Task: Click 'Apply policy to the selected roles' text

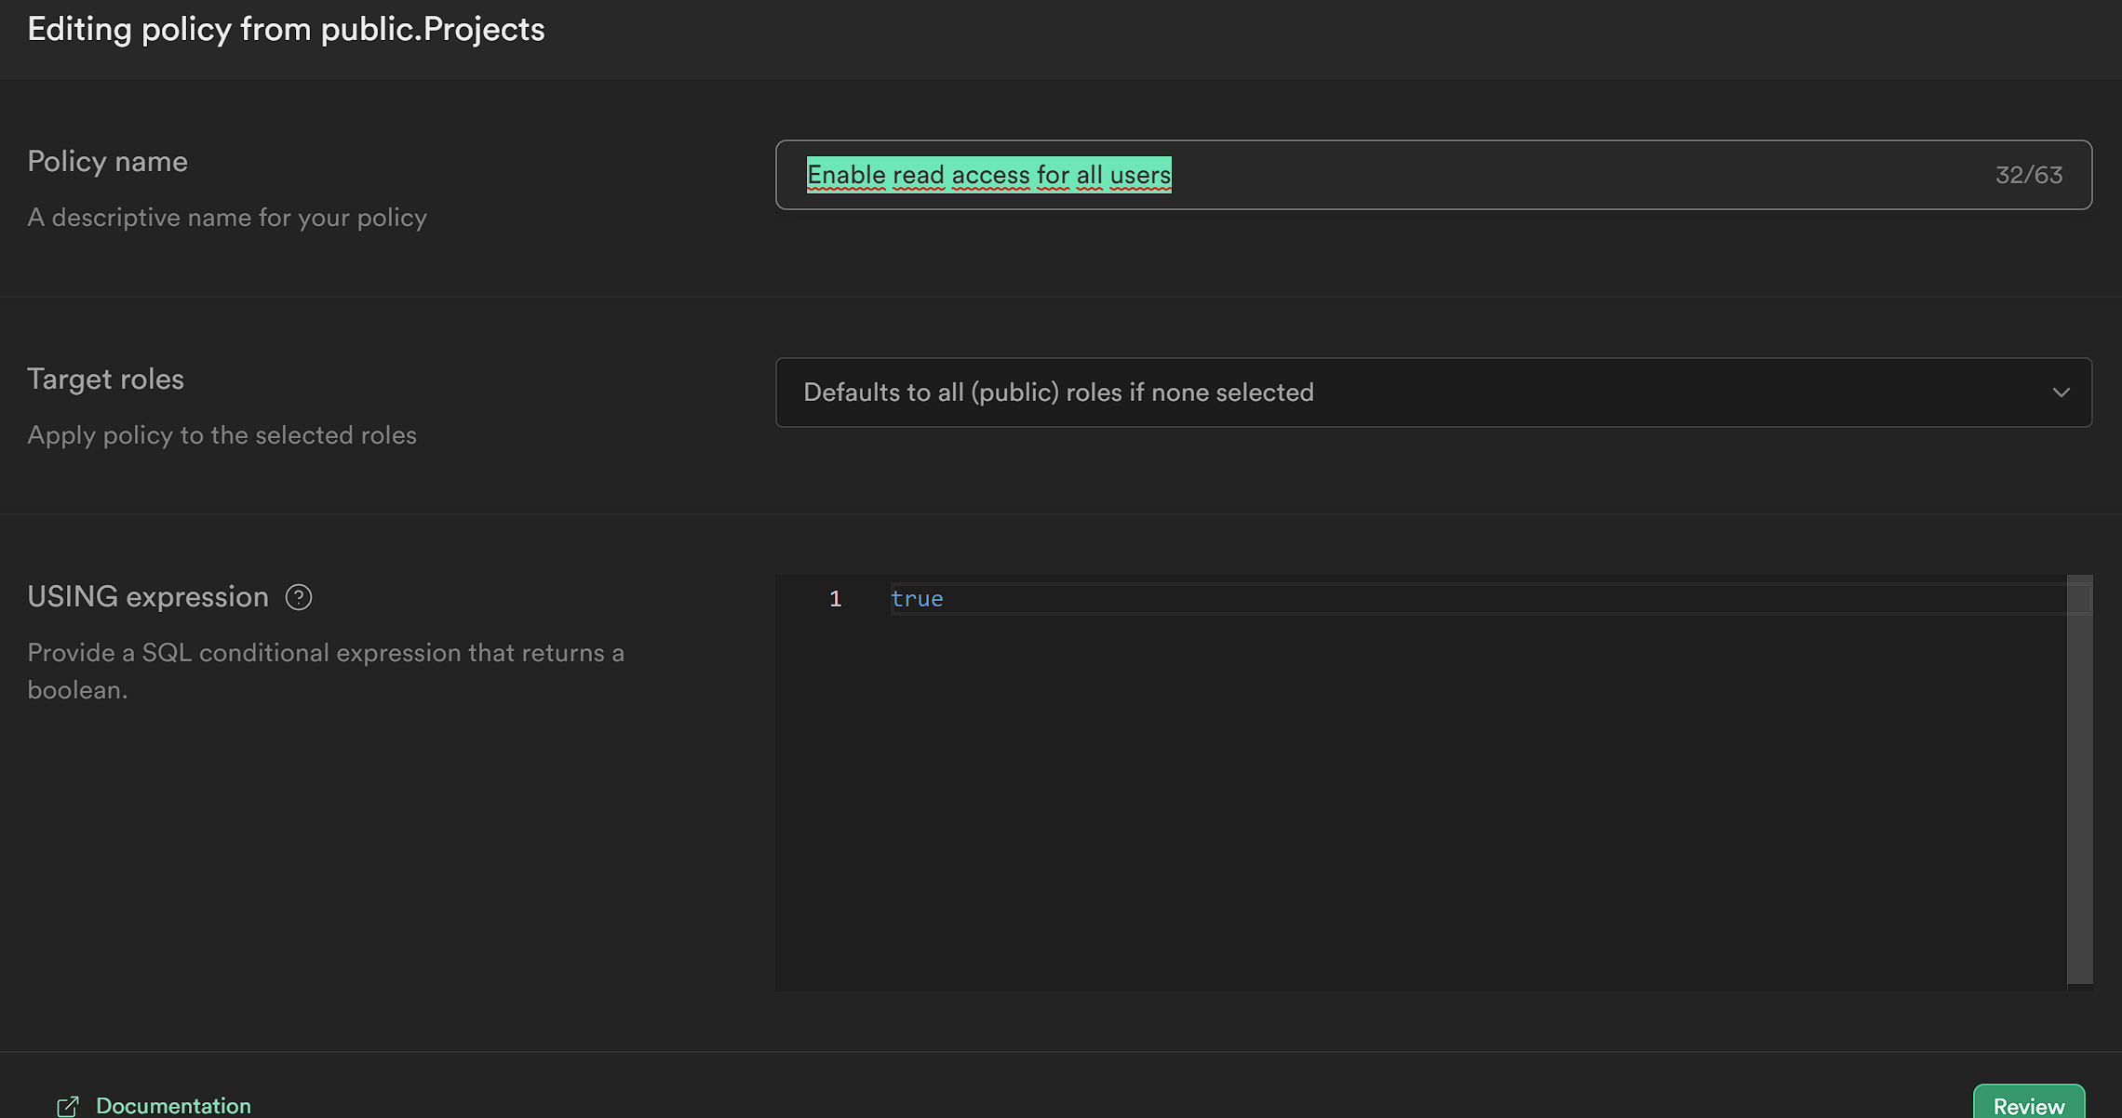Action: tap(222, 435)
